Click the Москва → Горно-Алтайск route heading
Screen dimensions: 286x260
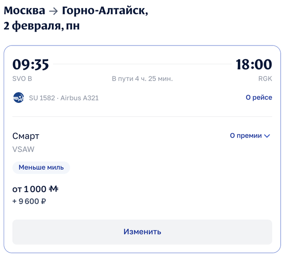[76, 11]
